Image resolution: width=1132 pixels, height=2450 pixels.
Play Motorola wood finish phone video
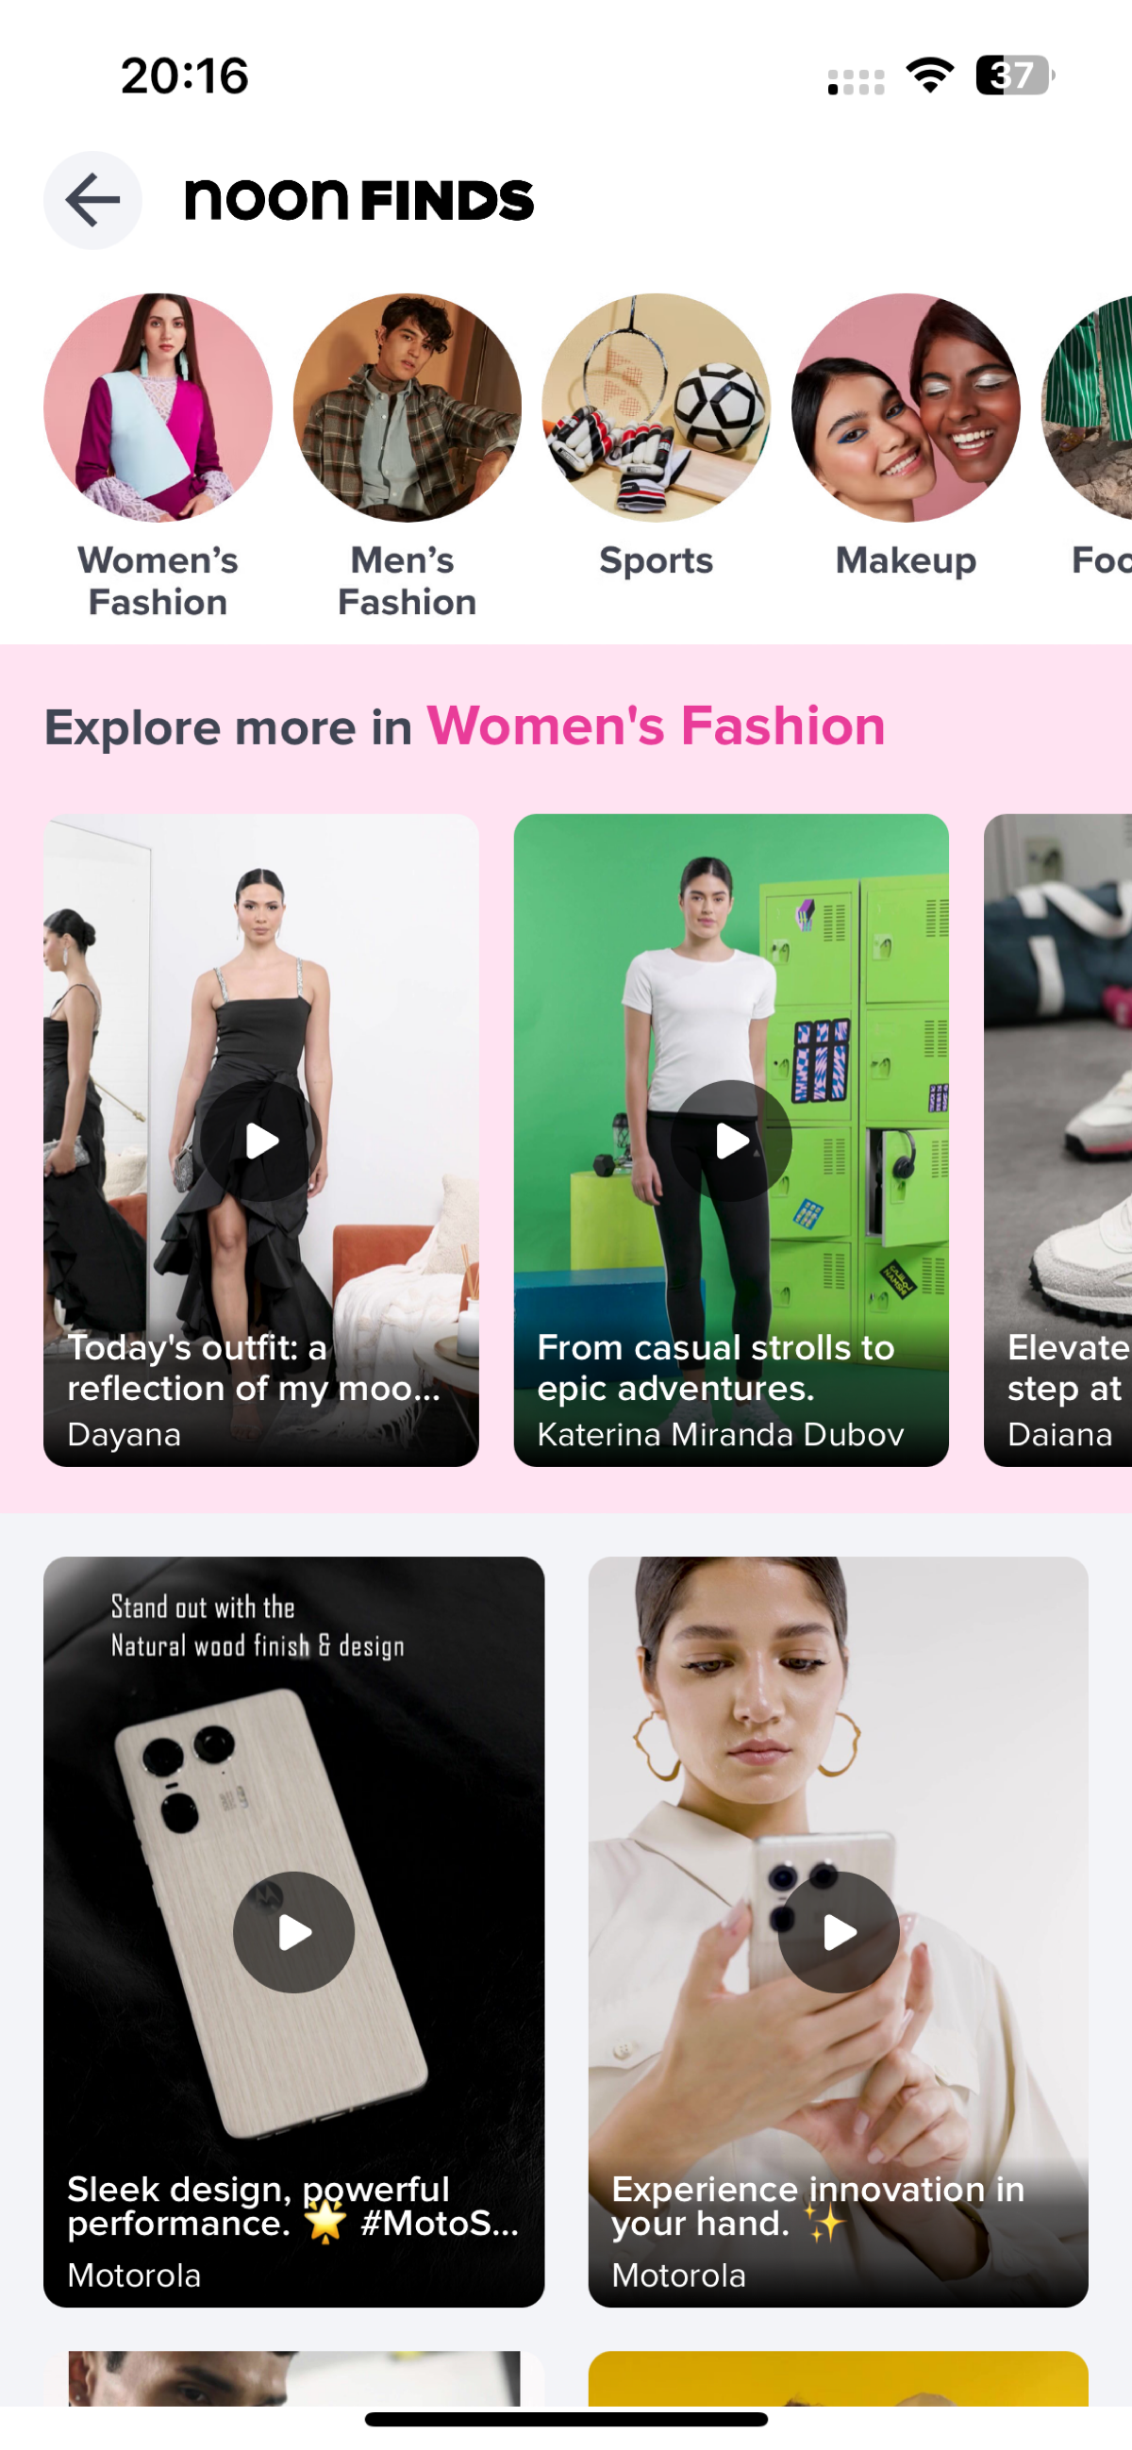pos(294,1932)
